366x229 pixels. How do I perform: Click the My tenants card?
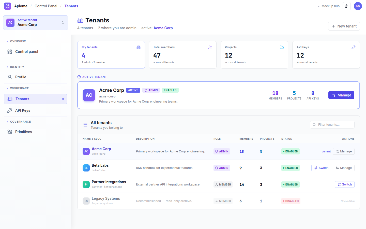point(111,55)
